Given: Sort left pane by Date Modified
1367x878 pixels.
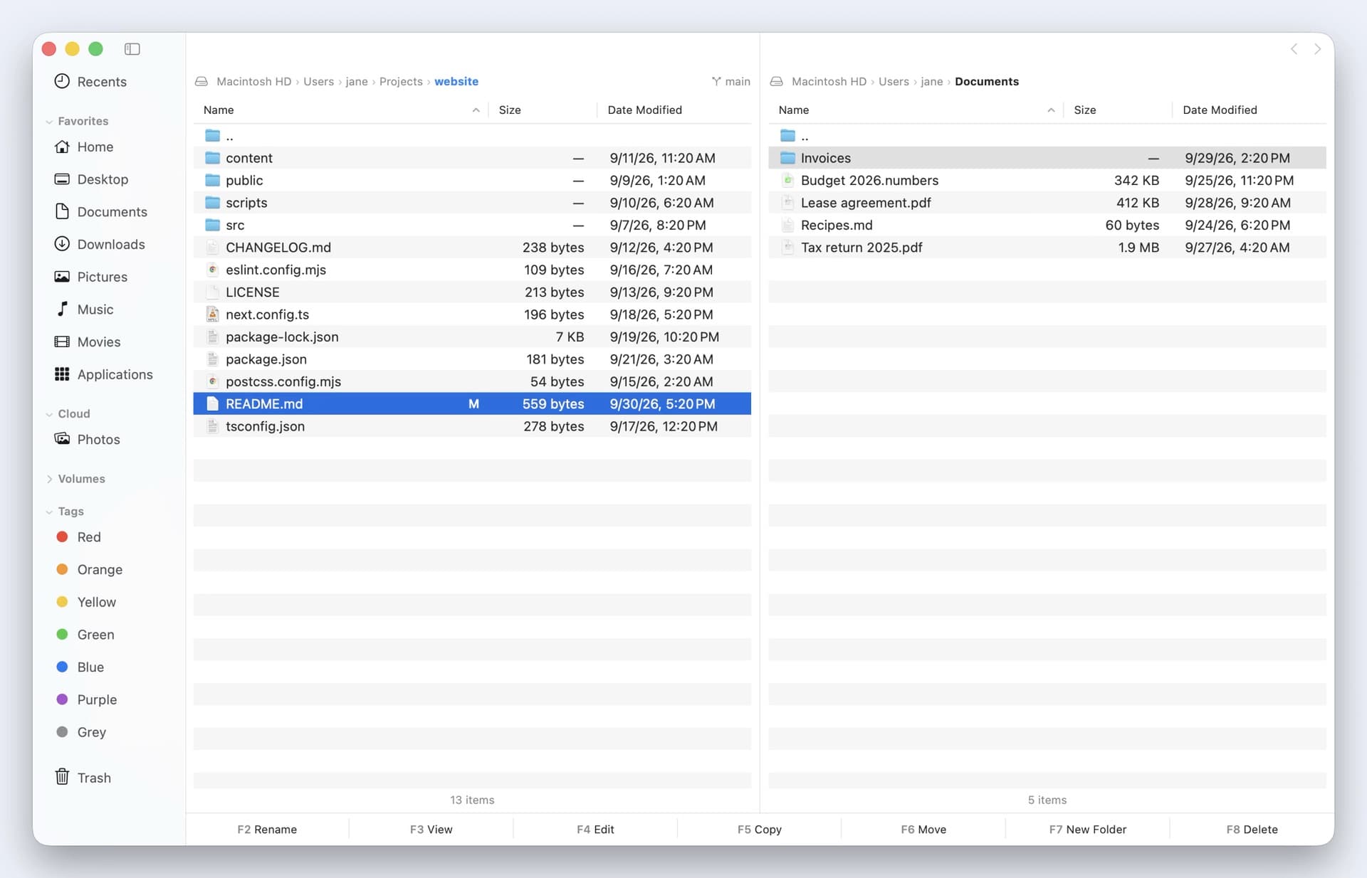Looking at the screenshot, I should click(x=644, y=110).
